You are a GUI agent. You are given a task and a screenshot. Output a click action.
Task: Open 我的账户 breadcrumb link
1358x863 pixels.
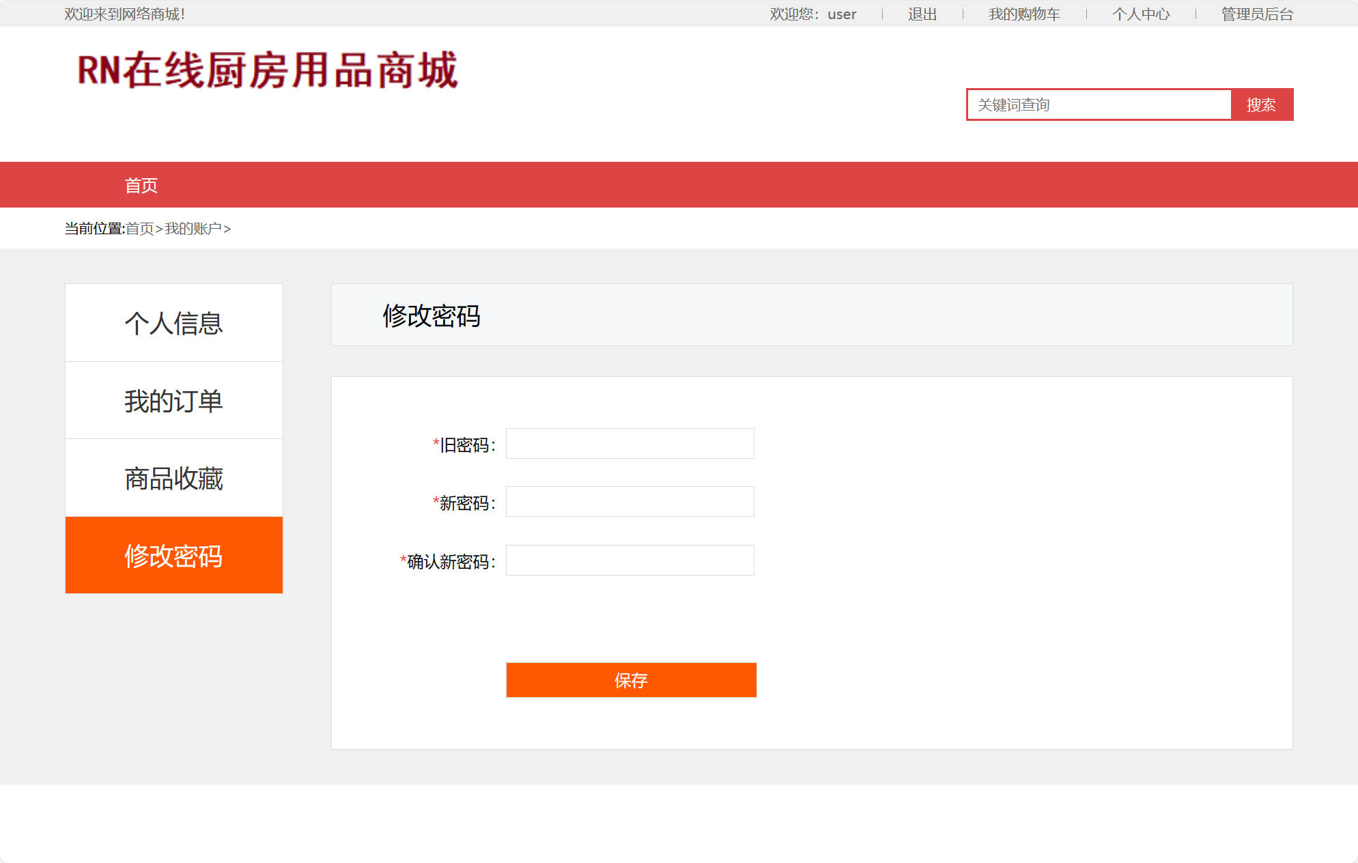[x=193, y=229]
